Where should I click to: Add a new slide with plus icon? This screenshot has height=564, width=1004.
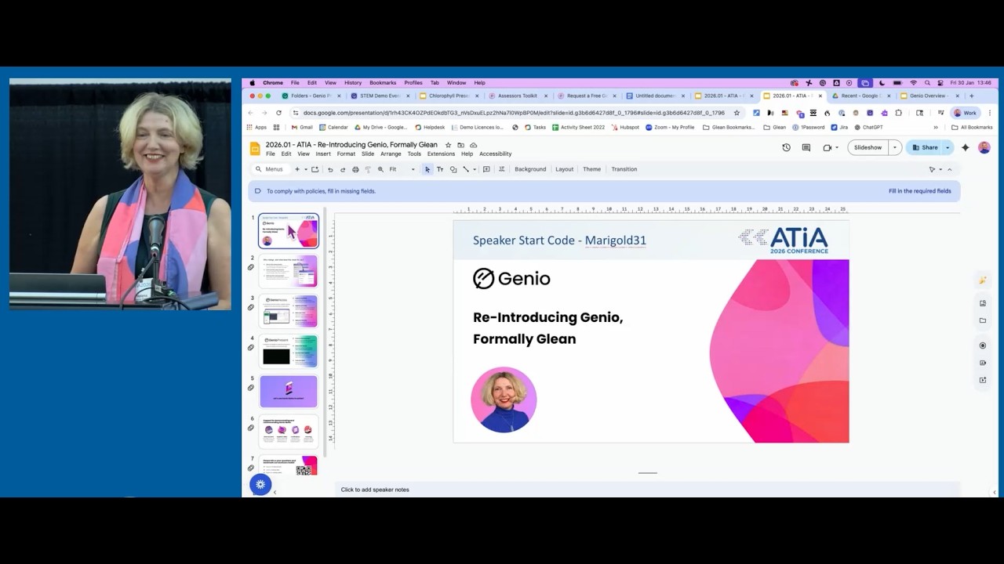[x=296, y=169]
